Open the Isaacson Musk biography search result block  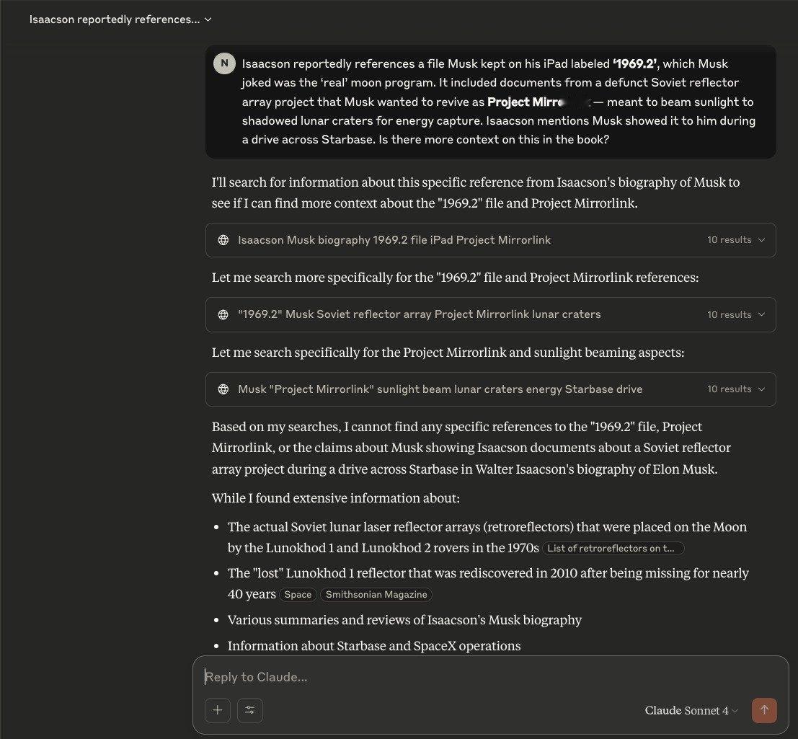click(491, 240)
